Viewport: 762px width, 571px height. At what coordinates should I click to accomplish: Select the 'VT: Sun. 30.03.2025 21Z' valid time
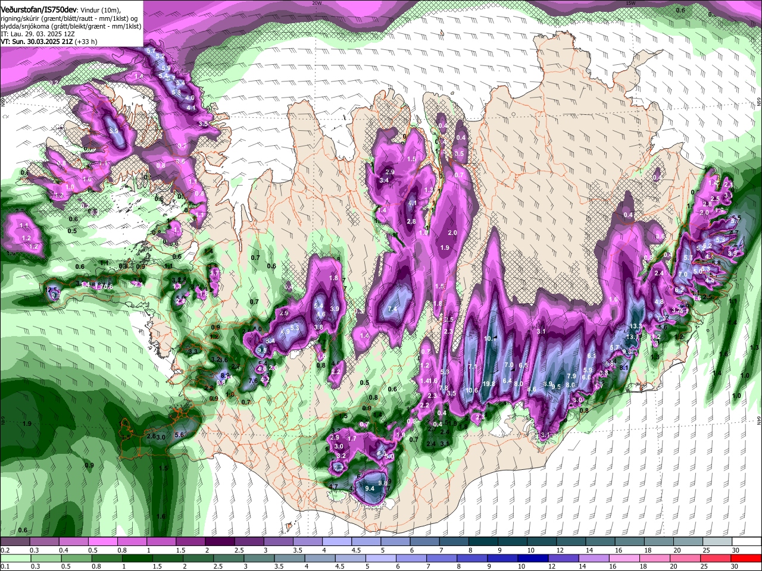tap(36, 42)
